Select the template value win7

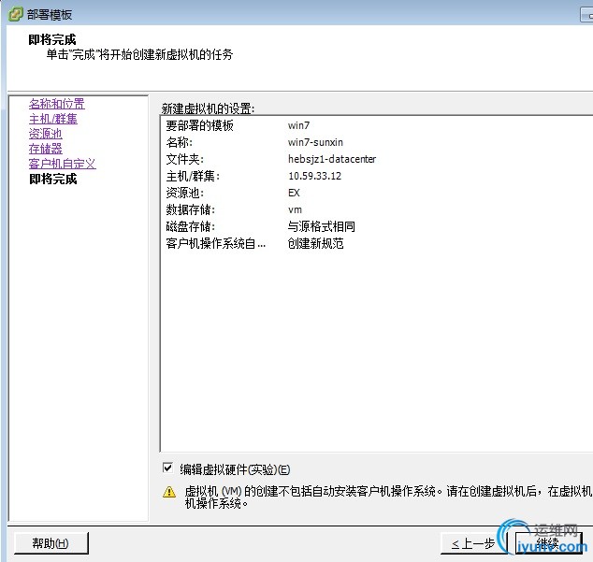pos(298,125)
